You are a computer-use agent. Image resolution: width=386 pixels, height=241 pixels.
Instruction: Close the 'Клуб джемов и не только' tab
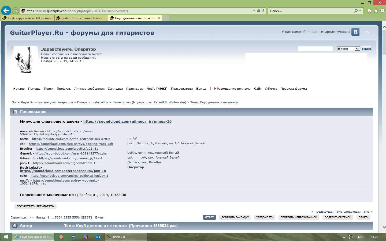[159, 18]
